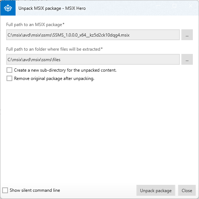199x199 pixels.
Task: Click the Close button at bottom
Action: pyautogui.click(x=187, y=190)
